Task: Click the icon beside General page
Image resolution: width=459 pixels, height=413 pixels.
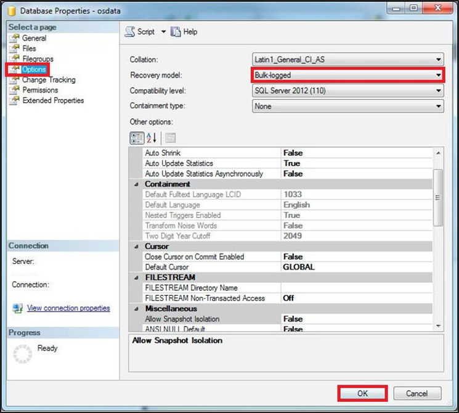Action: [x=14, y=38]
